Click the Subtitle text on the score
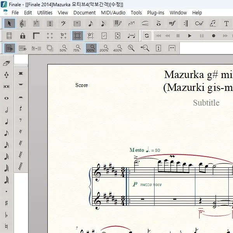233x233 pixels. pyautogui.click(x=206, y=103)
